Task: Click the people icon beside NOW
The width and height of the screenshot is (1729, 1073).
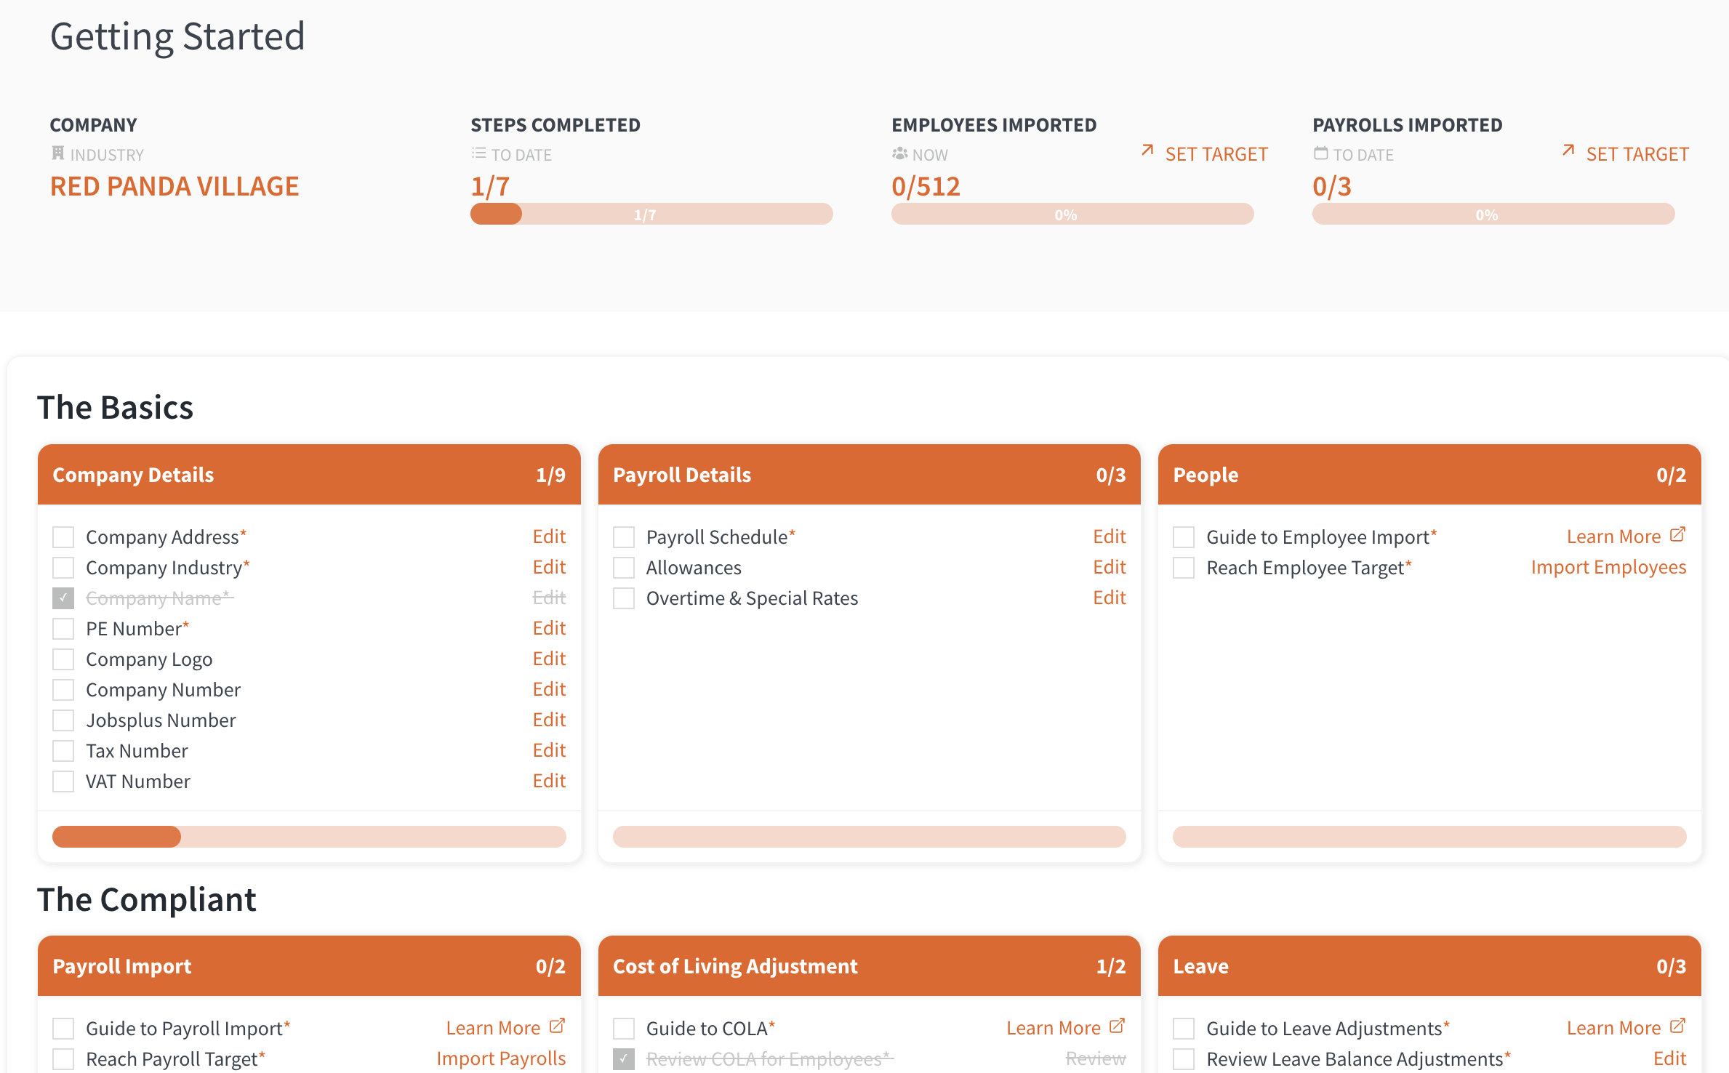Action: coord(899,153)
